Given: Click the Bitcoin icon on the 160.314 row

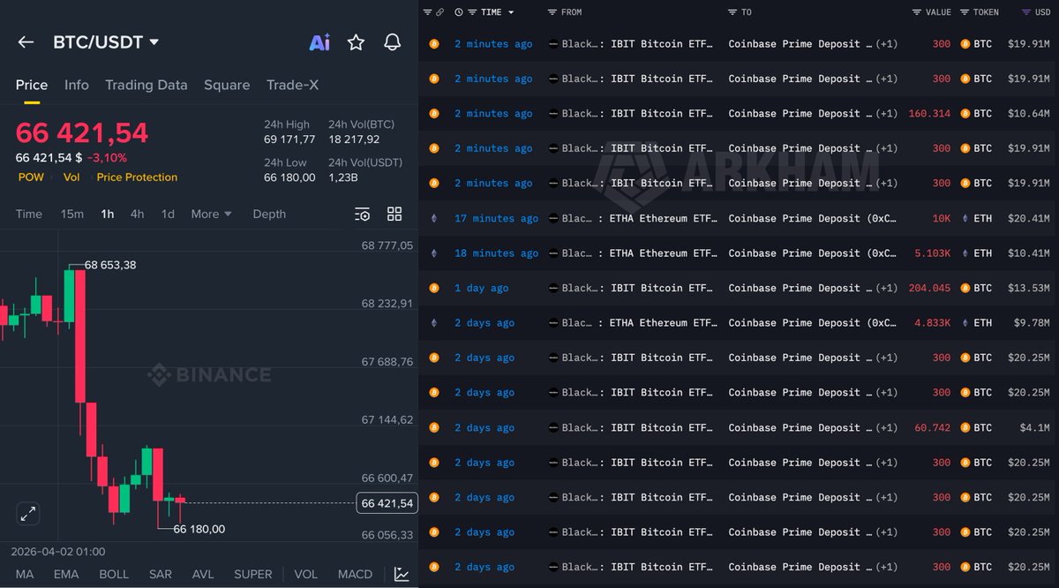Looking at the screenshot, I should pyautogui.click(x=433, y=114).
